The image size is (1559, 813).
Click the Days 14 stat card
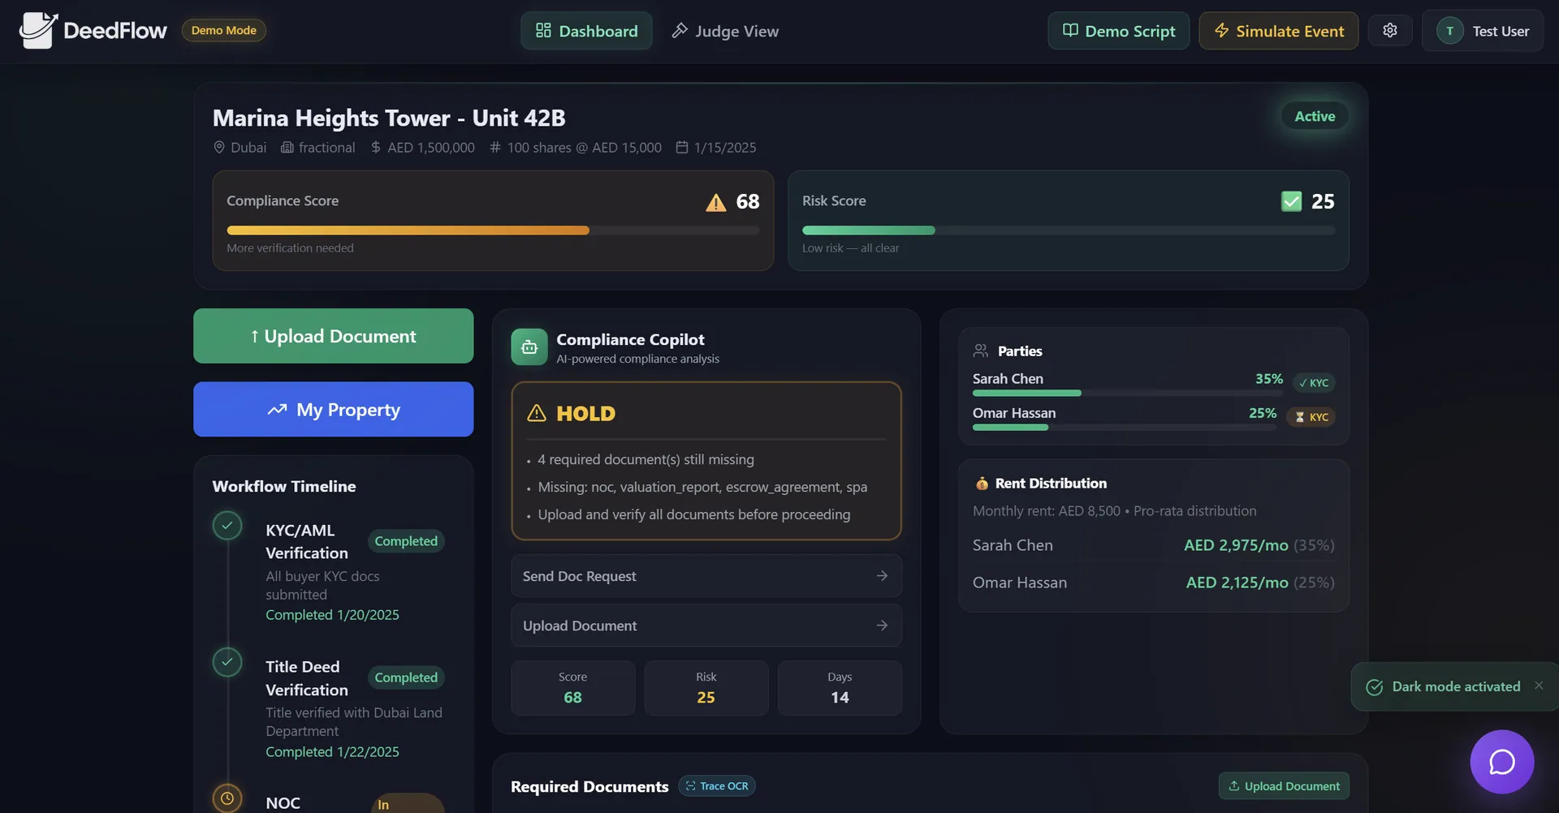840,688
